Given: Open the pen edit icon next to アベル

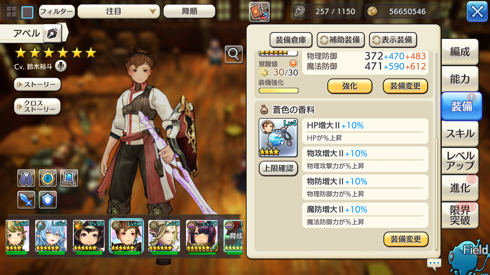Looking at the screenshot, I should [x=52, y=33].
